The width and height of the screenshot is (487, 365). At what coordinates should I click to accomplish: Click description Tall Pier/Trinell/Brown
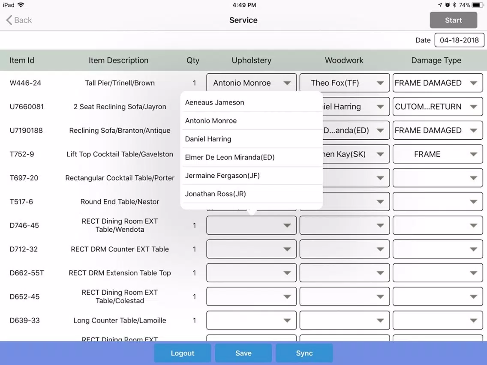click(120, 83)
